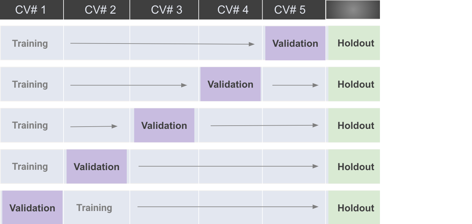Select the Validation block under CV# 5

point(295,44)
